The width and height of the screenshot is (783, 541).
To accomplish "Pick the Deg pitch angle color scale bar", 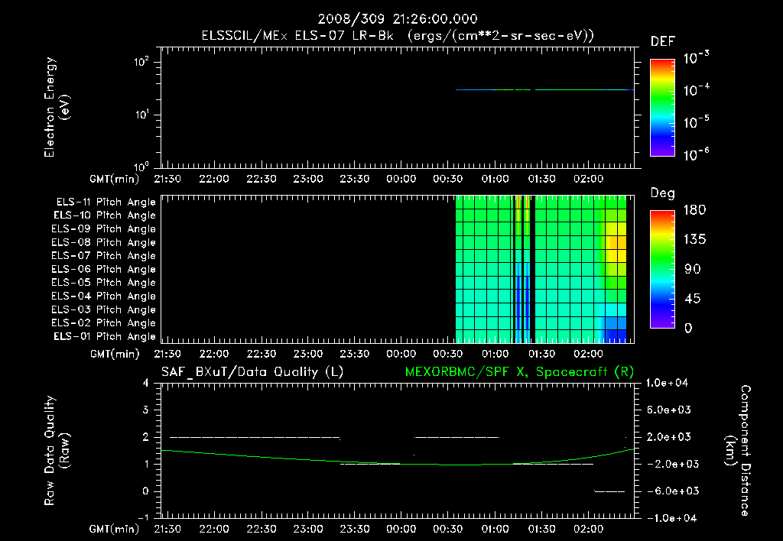I will (662, 270).
